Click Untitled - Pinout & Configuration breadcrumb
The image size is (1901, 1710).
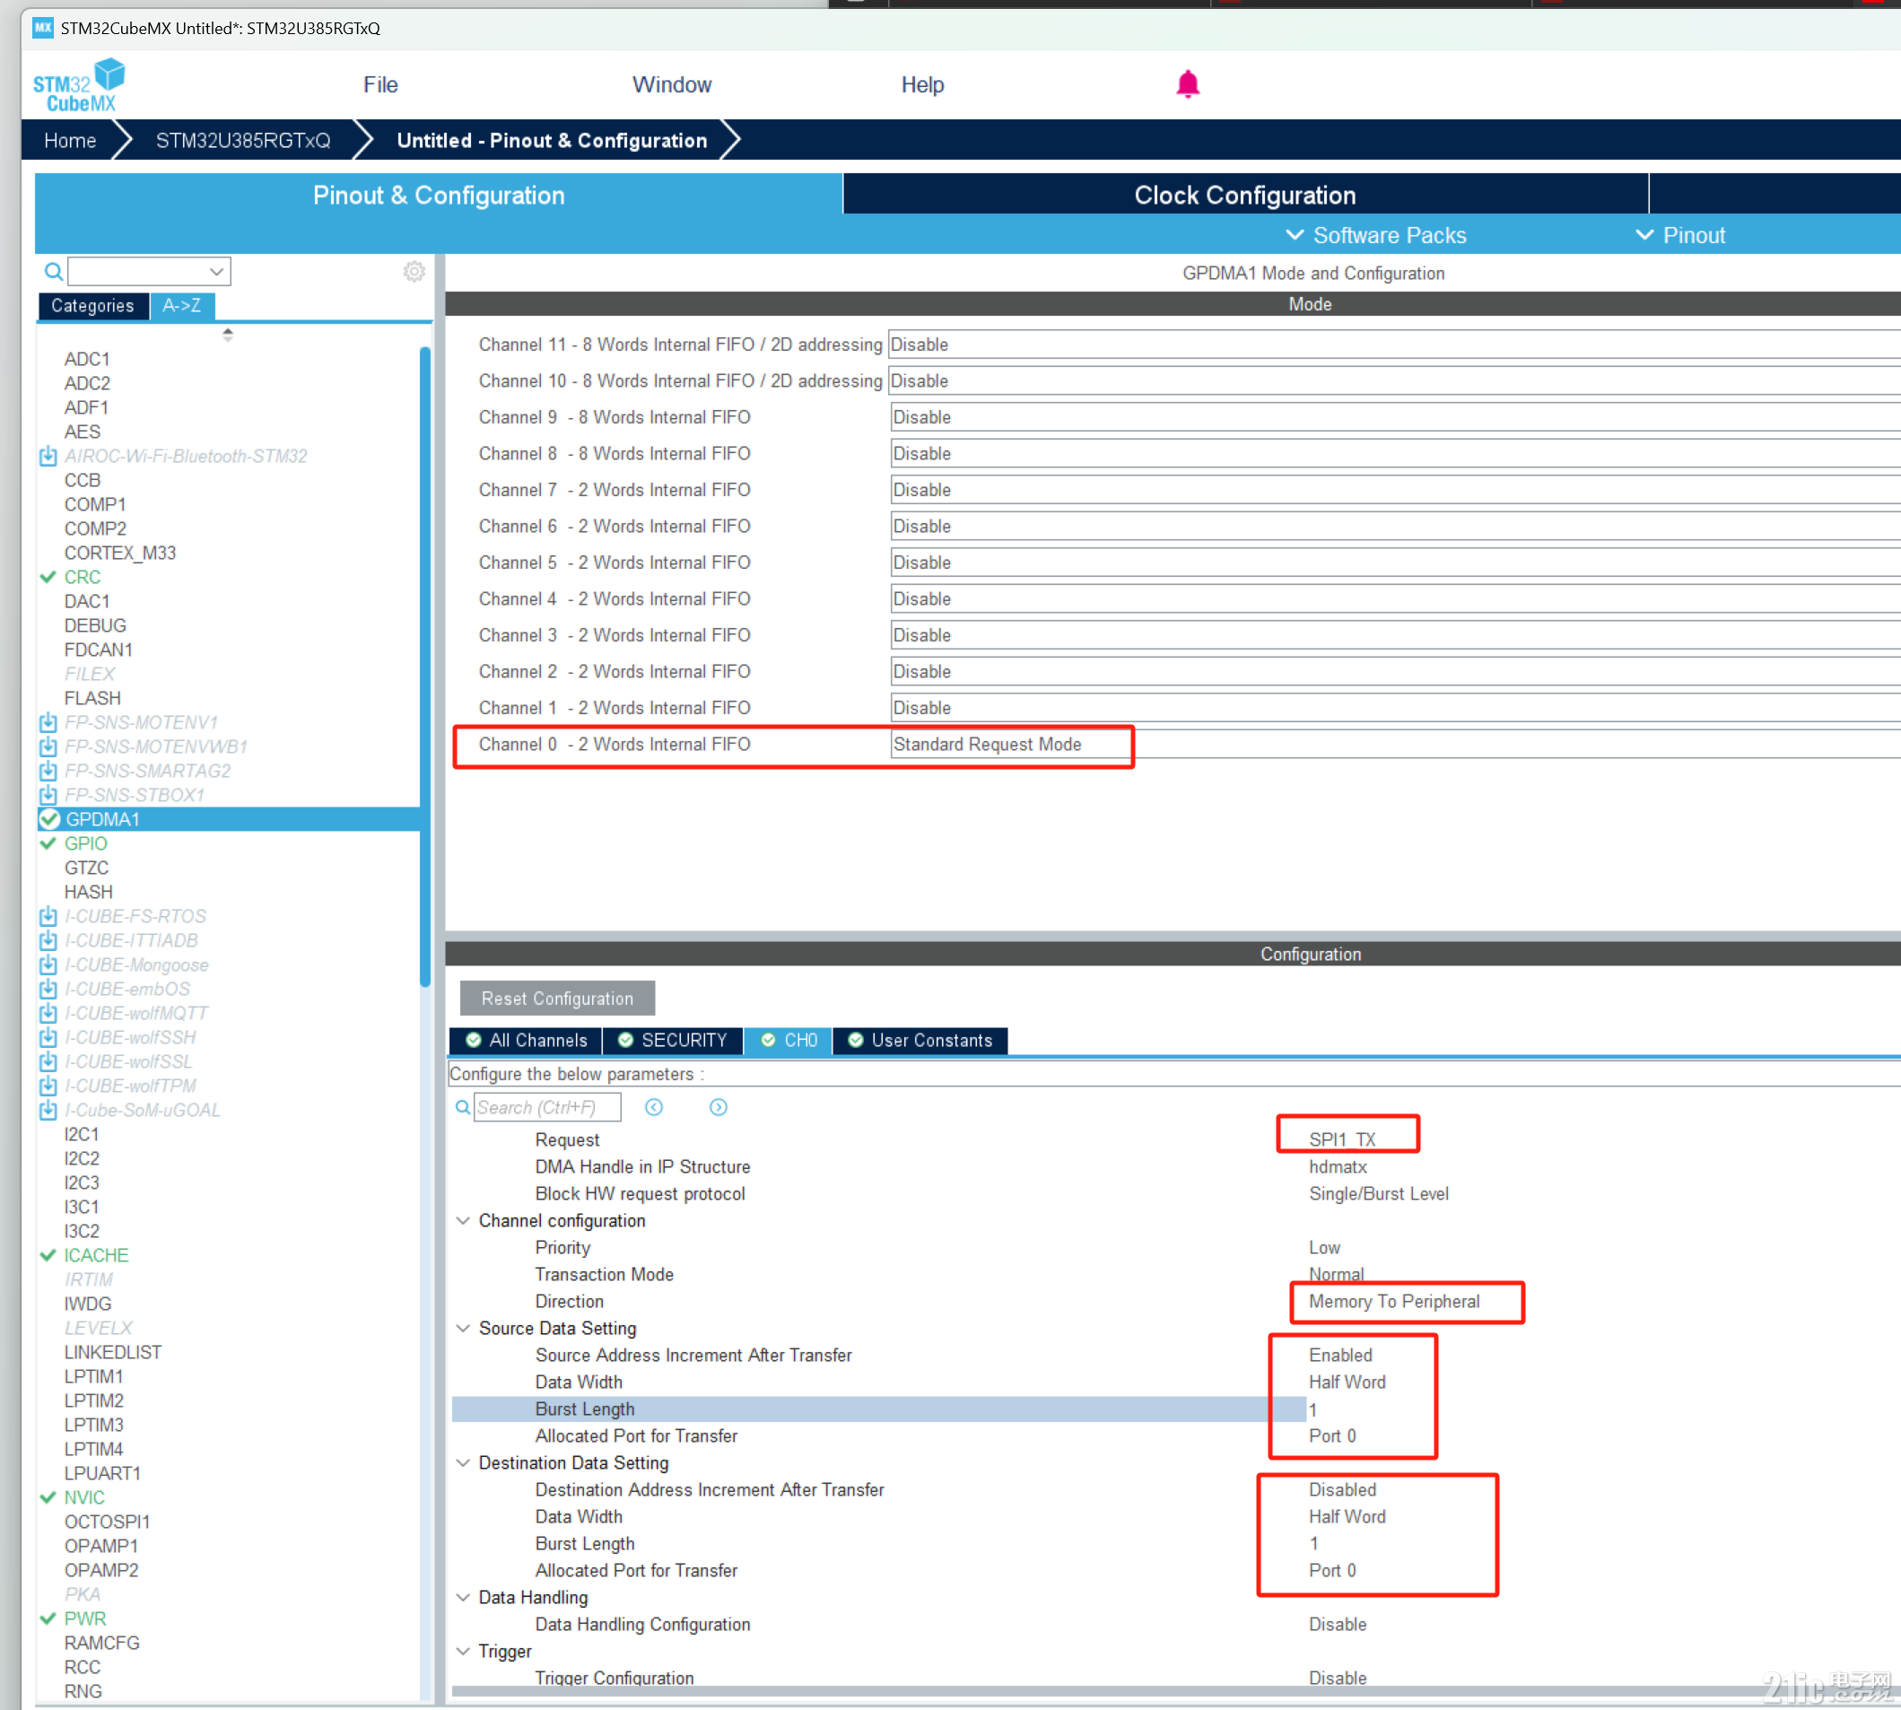552,140
